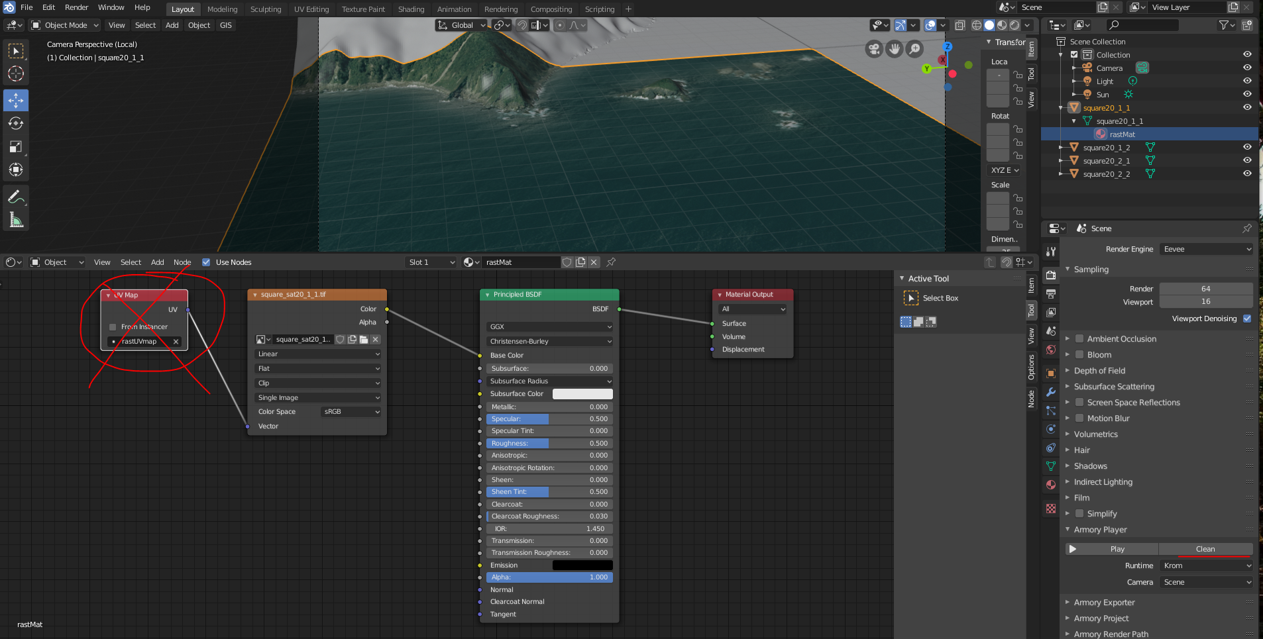Switch to Scripting workspace tab
Image resolution: width=1263 pixels, height=639 pixels.
pos(600,9)
